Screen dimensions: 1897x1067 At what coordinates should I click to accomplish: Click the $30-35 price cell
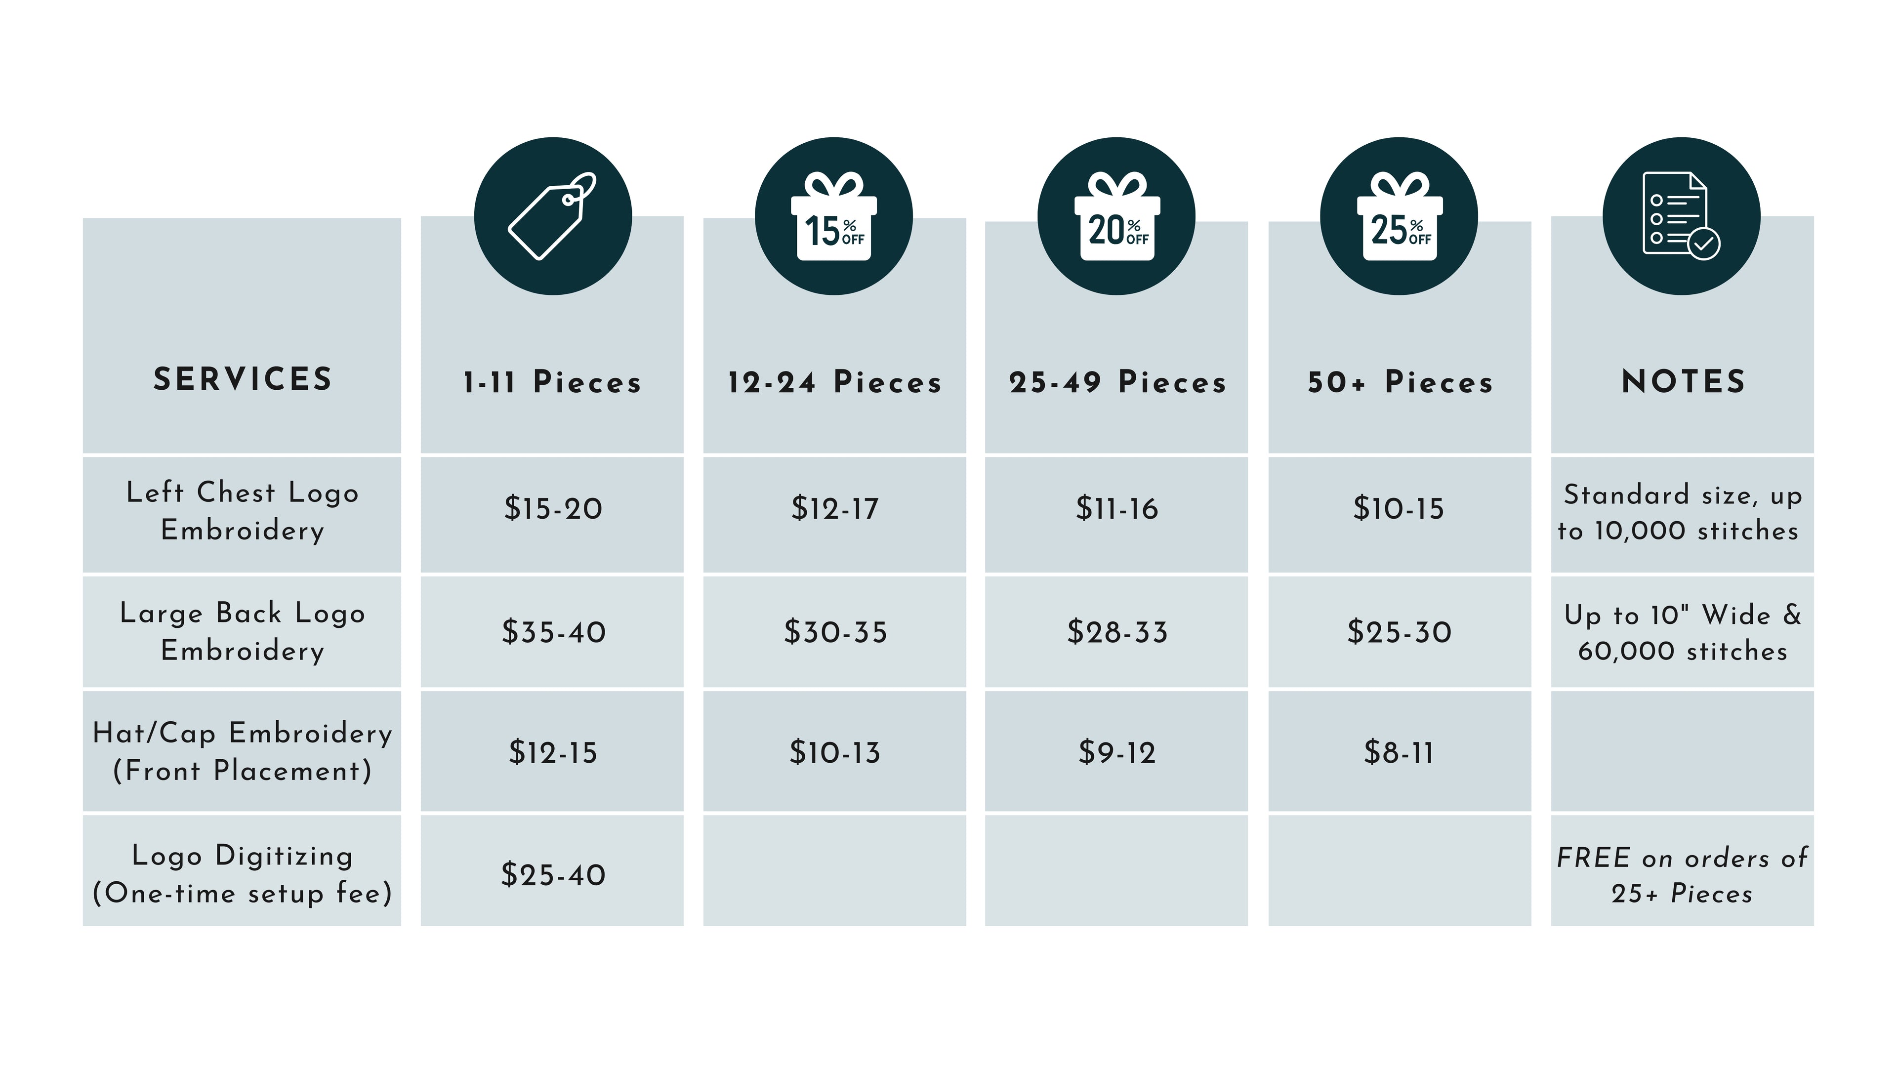point(835,632)
